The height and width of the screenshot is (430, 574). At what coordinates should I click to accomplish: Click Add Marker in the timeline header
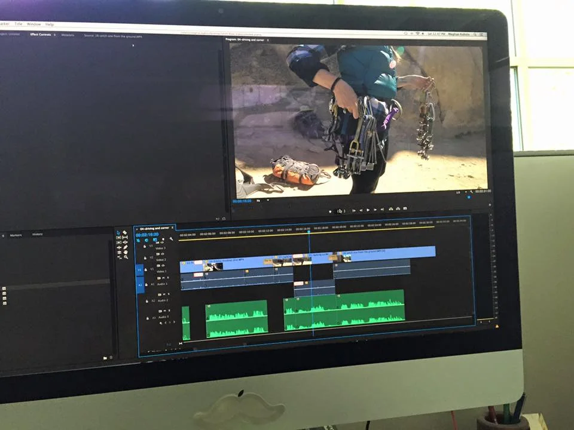[x=163, y=239]
